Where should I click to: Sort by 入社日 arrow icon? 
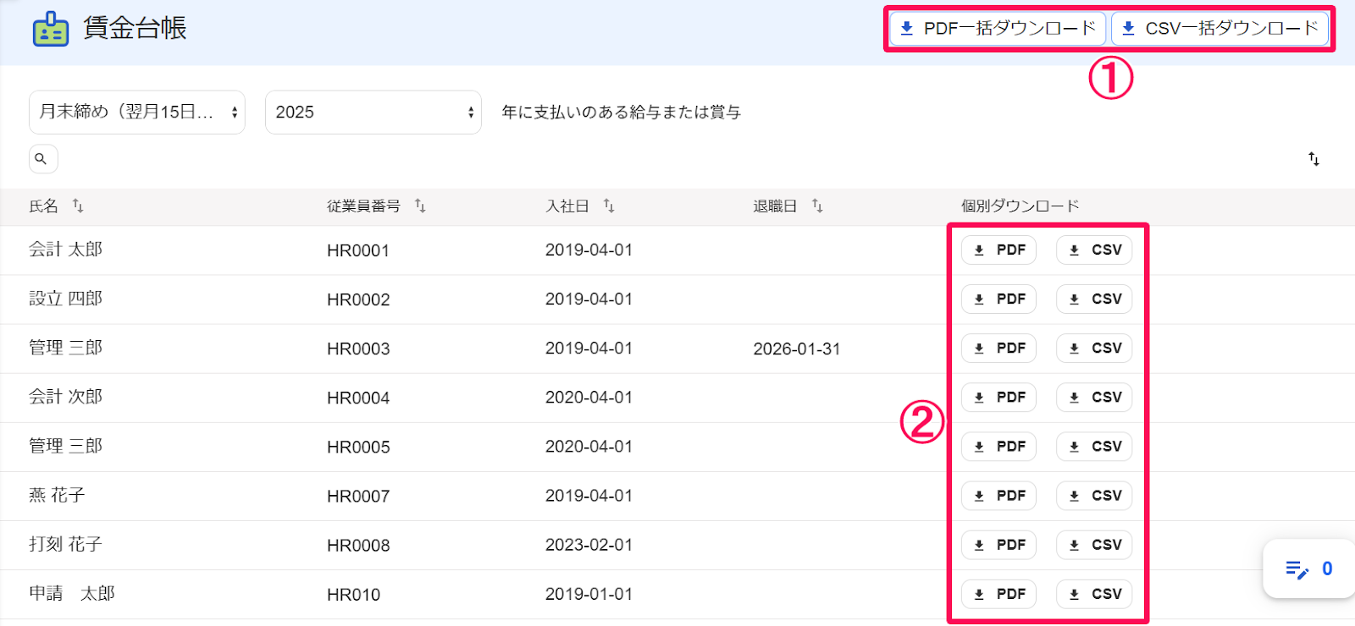point(609,206)
